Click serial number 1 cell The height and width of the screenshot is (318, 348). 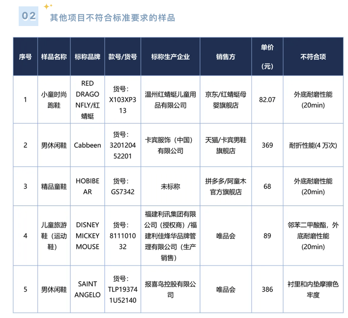[x=25, y=100]
